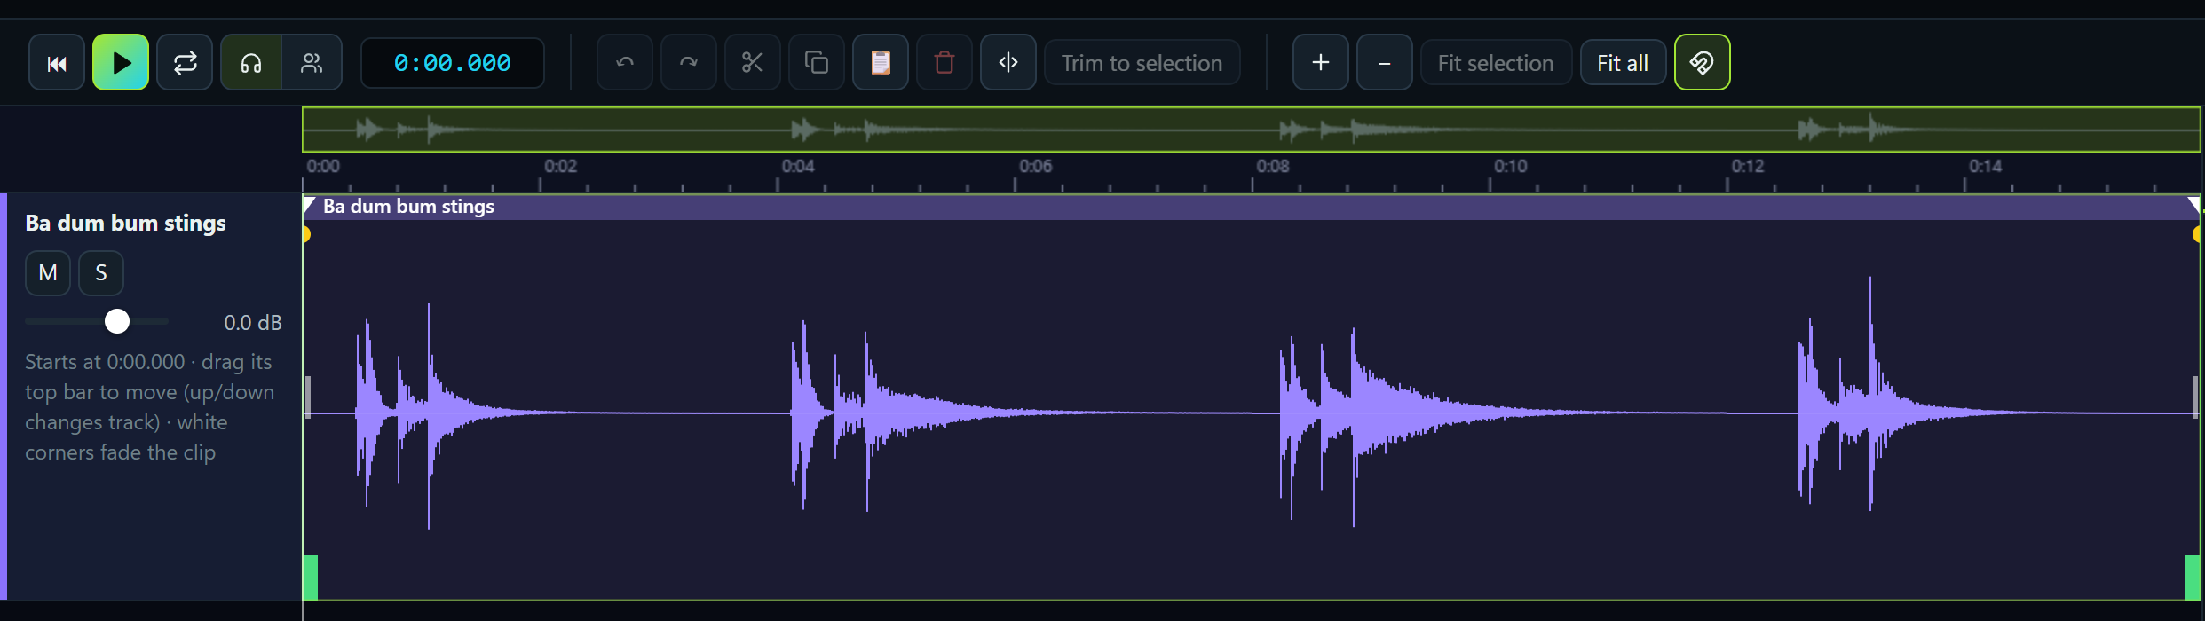
Task: Click the white fade-out corner at the clip end
Action: click(2194, 203)
